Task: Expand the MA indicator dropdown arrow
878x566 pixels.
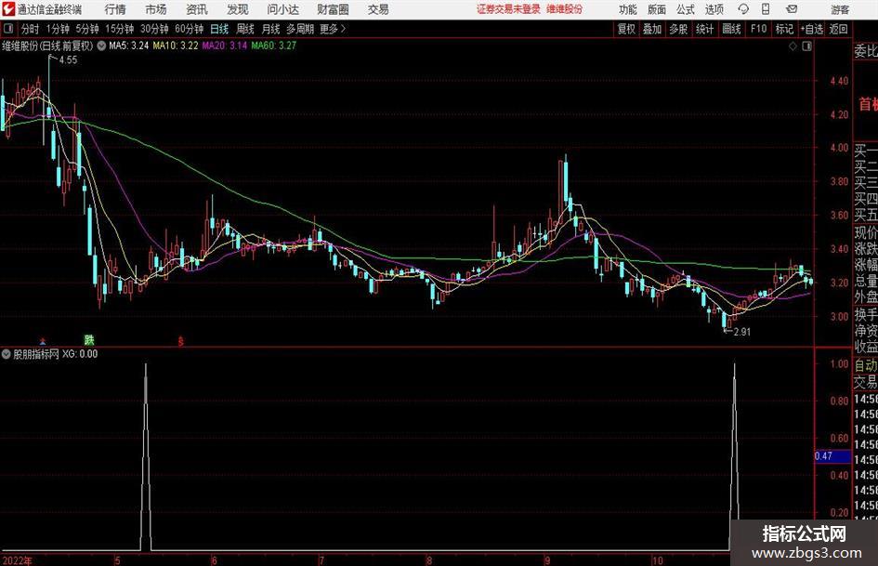Action: pos(101,46)
